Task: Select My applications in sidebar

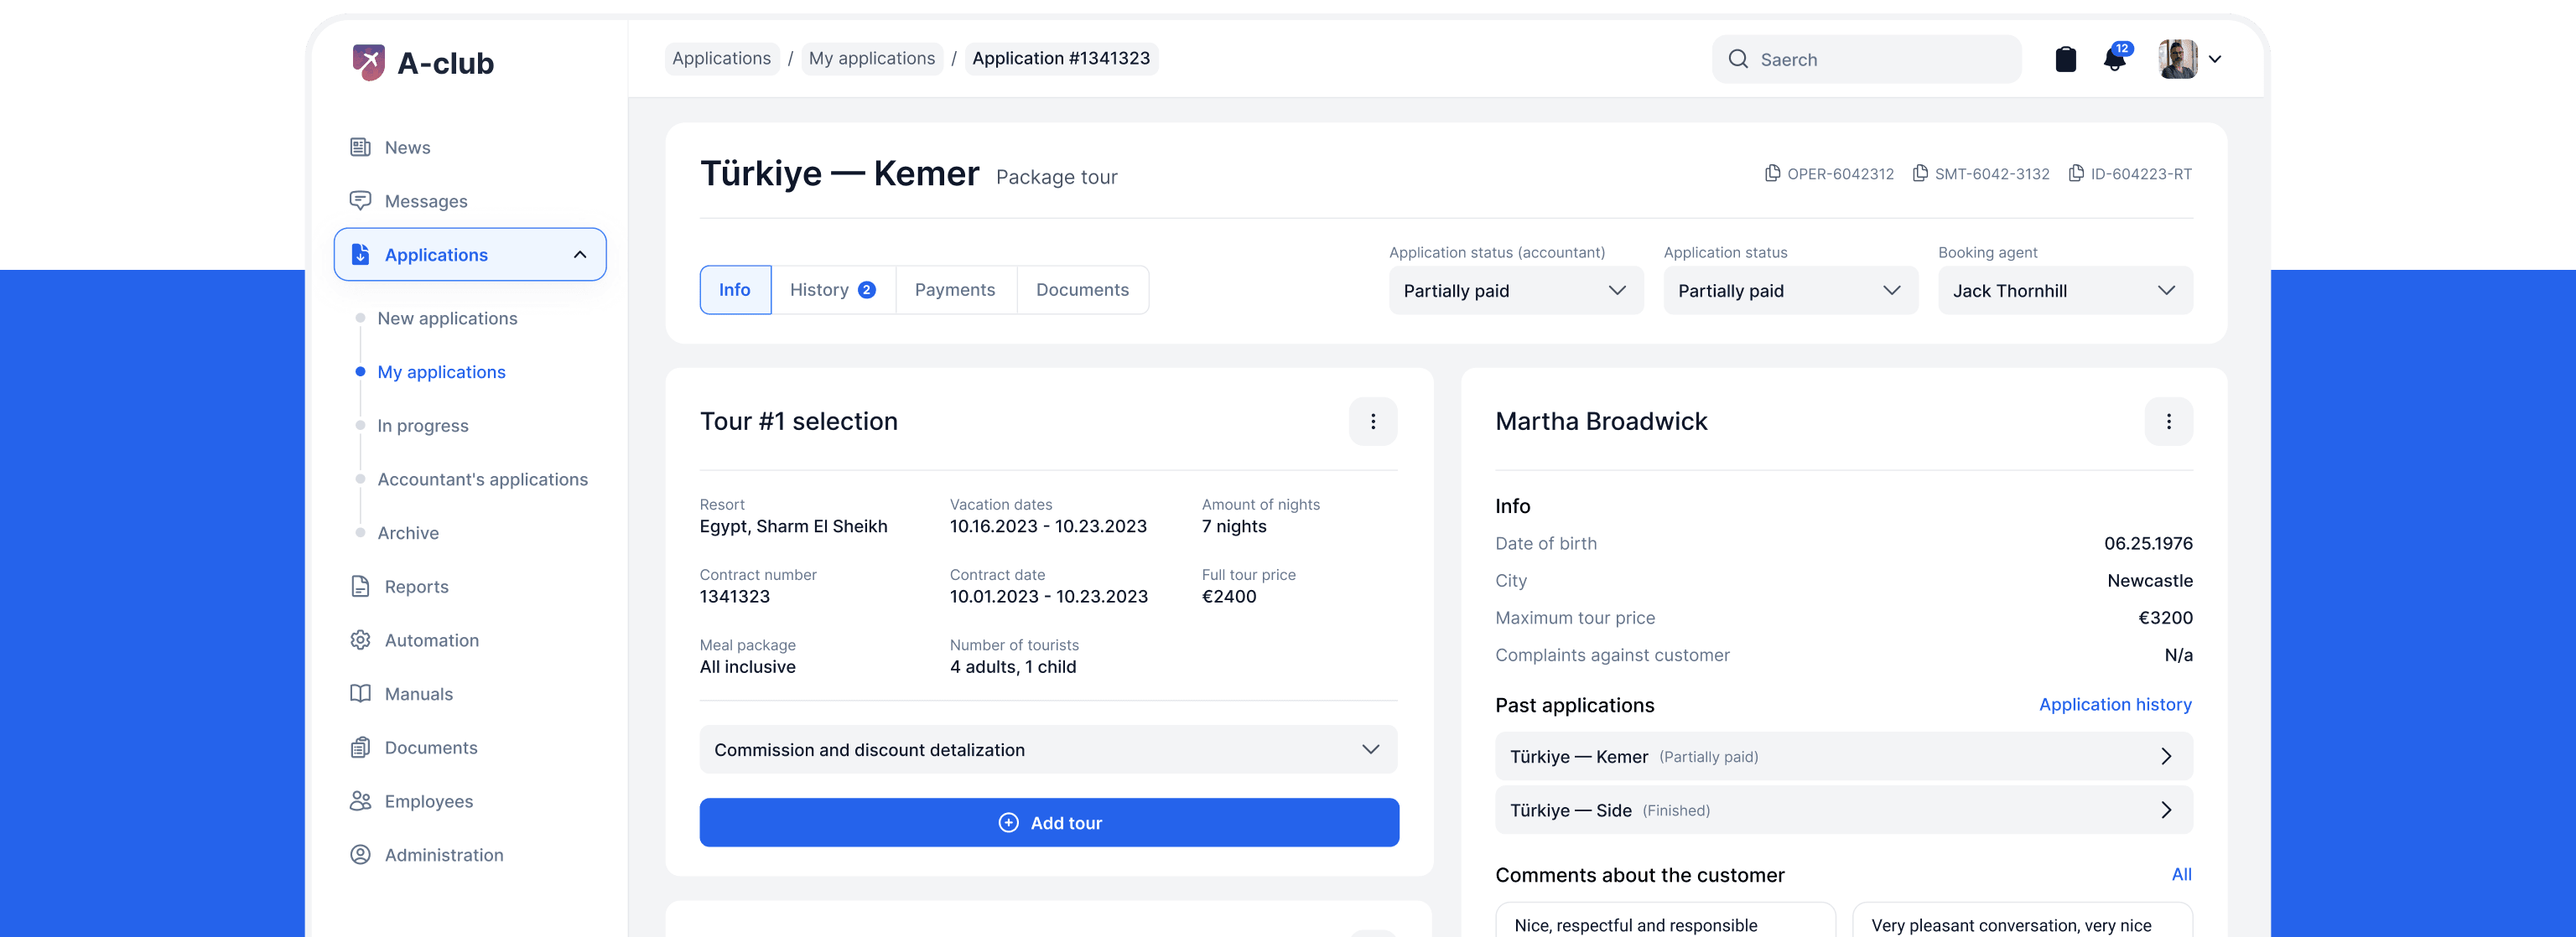Action: [441, 372]
